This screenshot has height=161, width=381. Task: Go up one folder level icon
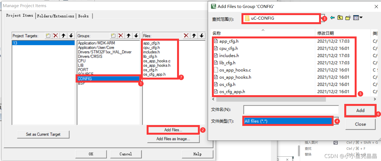point(340,18)
